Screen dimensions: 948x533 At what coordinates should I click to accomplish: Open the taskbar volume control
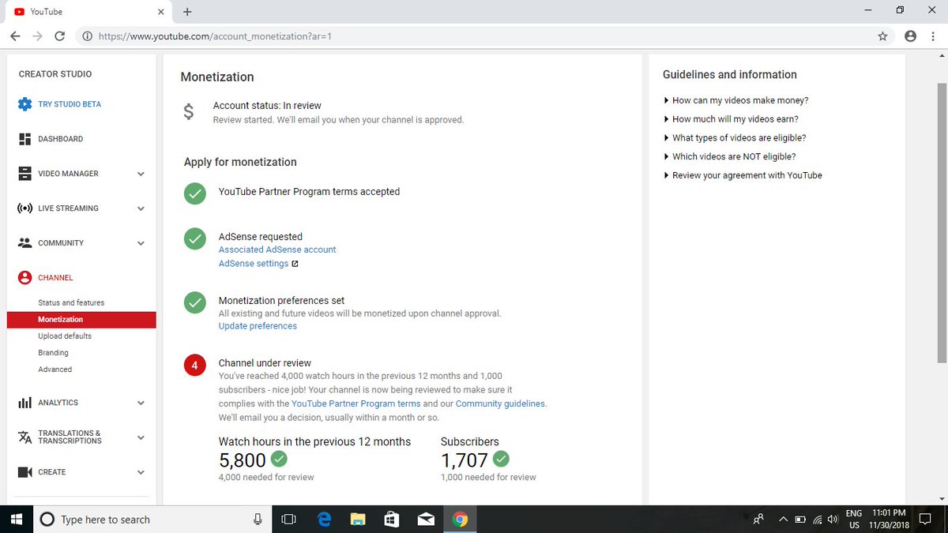[832, 520]
